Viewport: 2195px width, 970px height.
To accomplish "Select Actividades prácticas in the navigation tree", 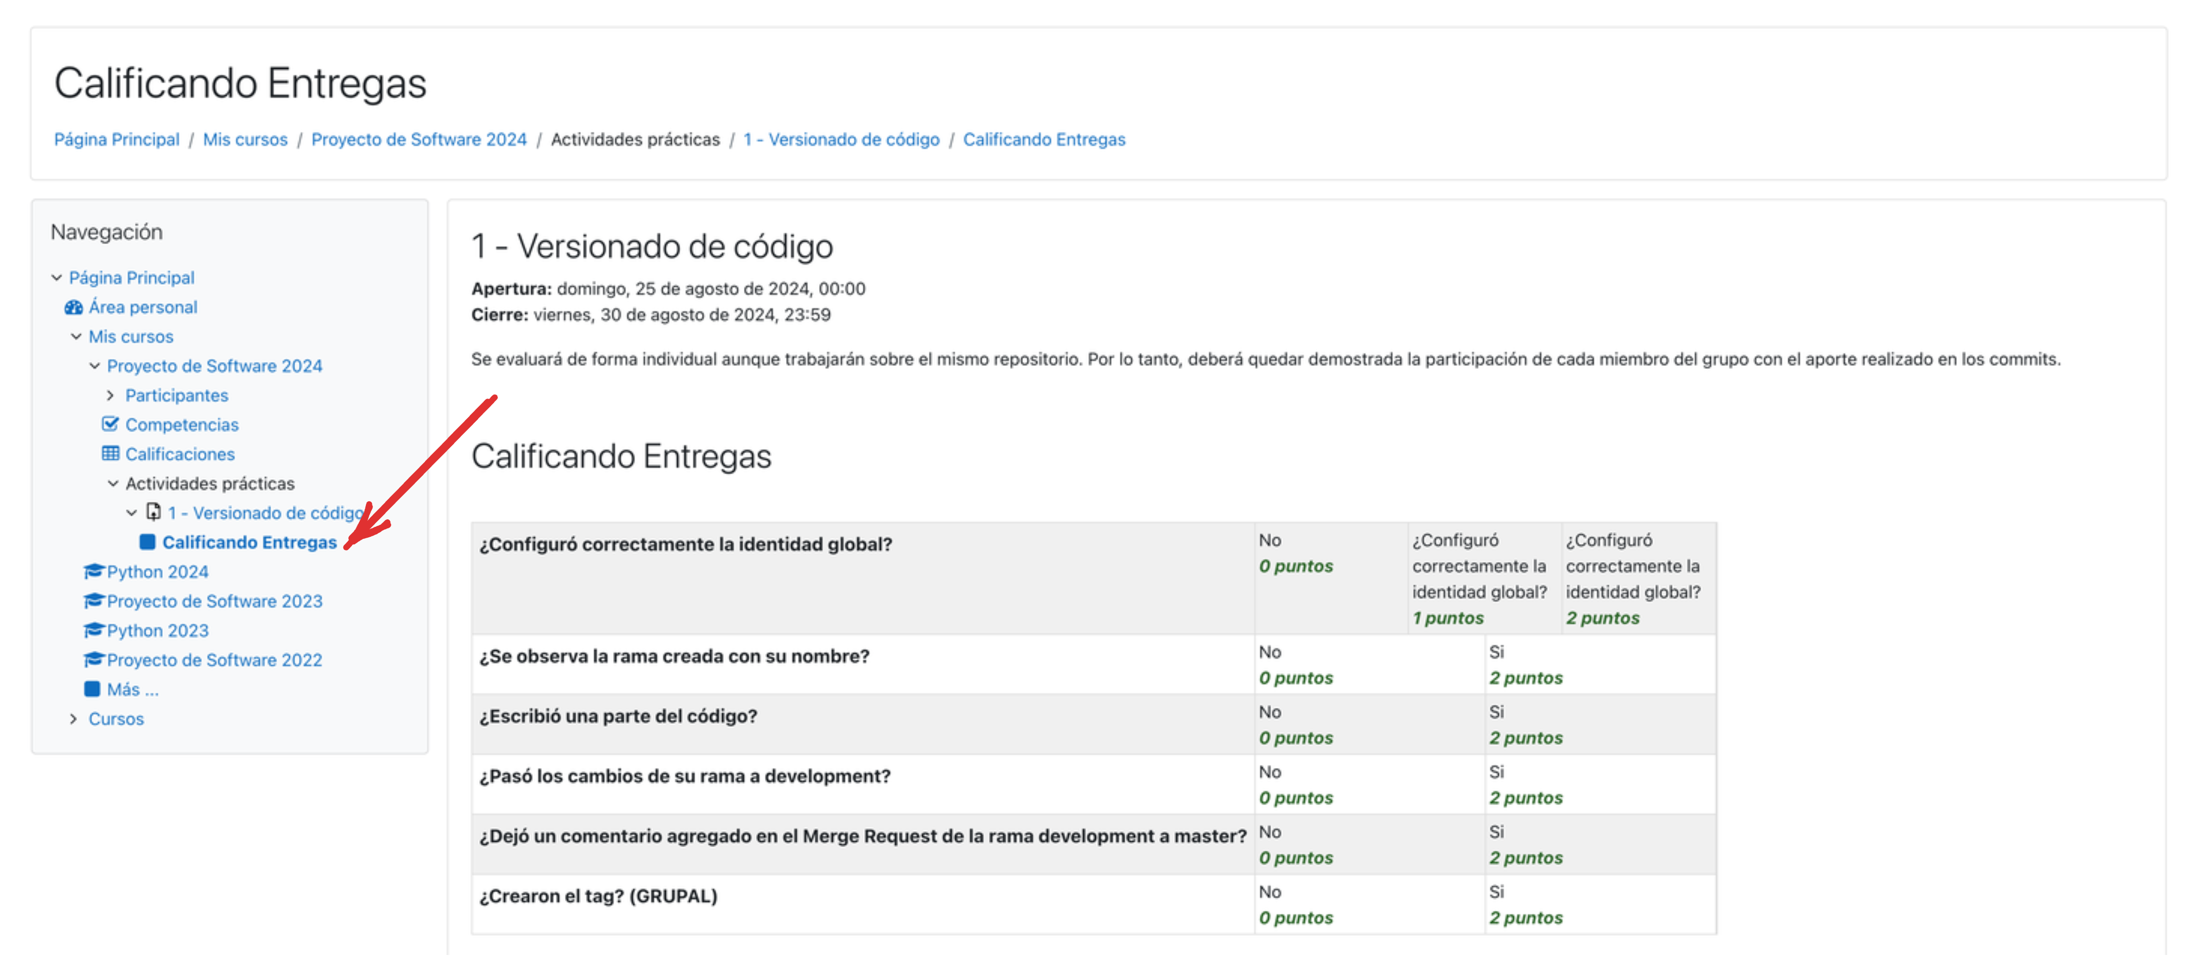I will 210,483.
